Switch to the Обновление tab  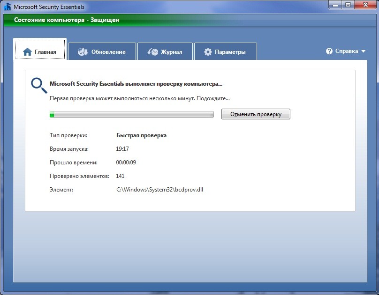click(102, 52)
